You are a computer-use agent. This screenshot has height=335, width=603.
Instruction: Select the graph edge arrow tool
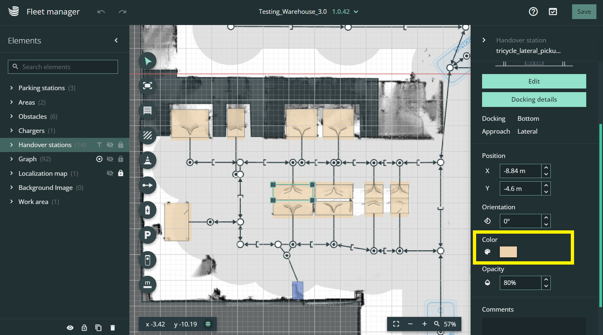point(148,185)
